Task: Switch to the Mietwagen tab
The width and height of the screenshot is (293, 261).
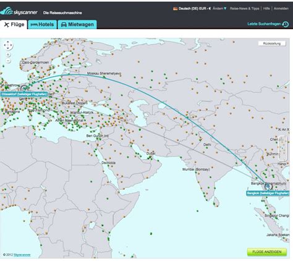Action: coord(77,25)
